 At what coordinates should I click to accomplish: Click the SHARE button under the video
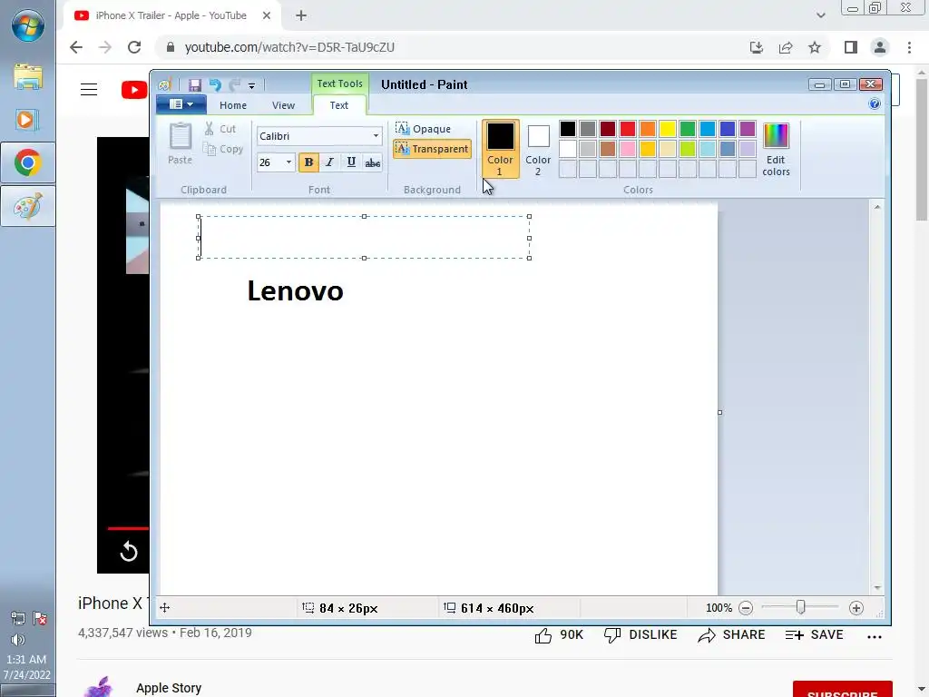731,634
